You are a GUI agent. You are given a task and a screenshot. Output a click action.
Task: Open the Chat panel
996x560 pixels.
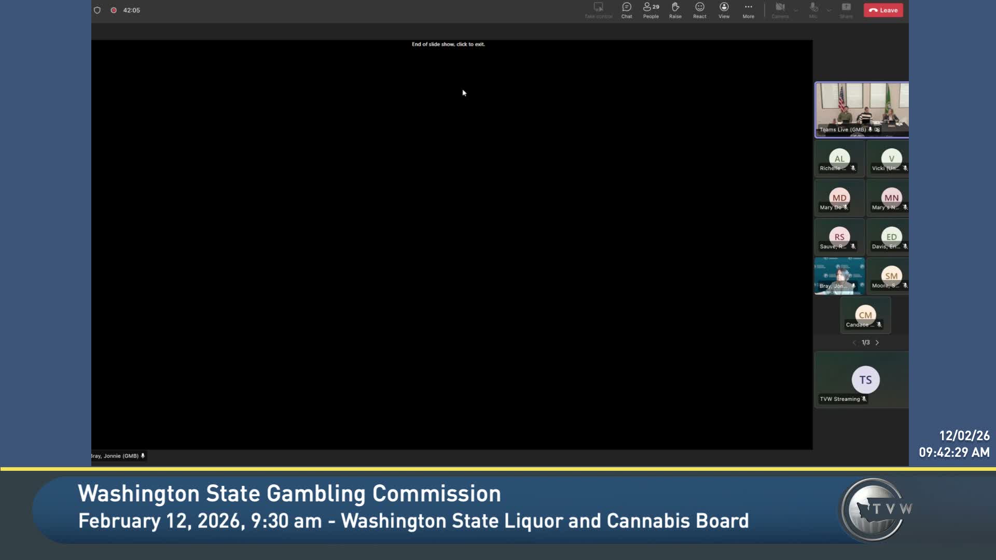click(627, 10)
